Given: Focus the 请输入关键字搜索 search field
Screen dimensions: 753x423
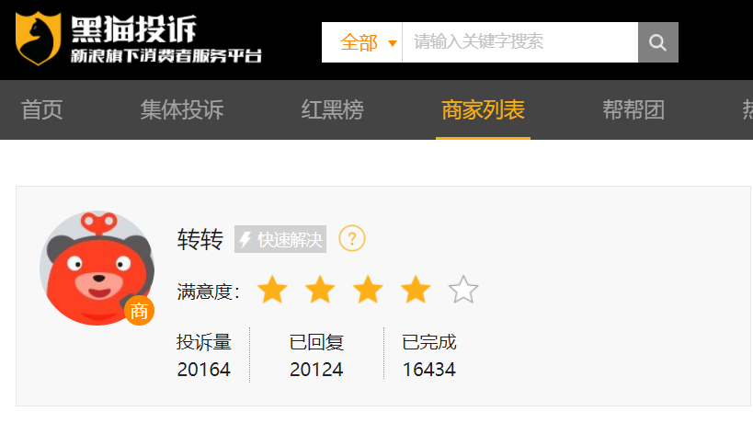Looking at the screenshot, I should [520, 42].
